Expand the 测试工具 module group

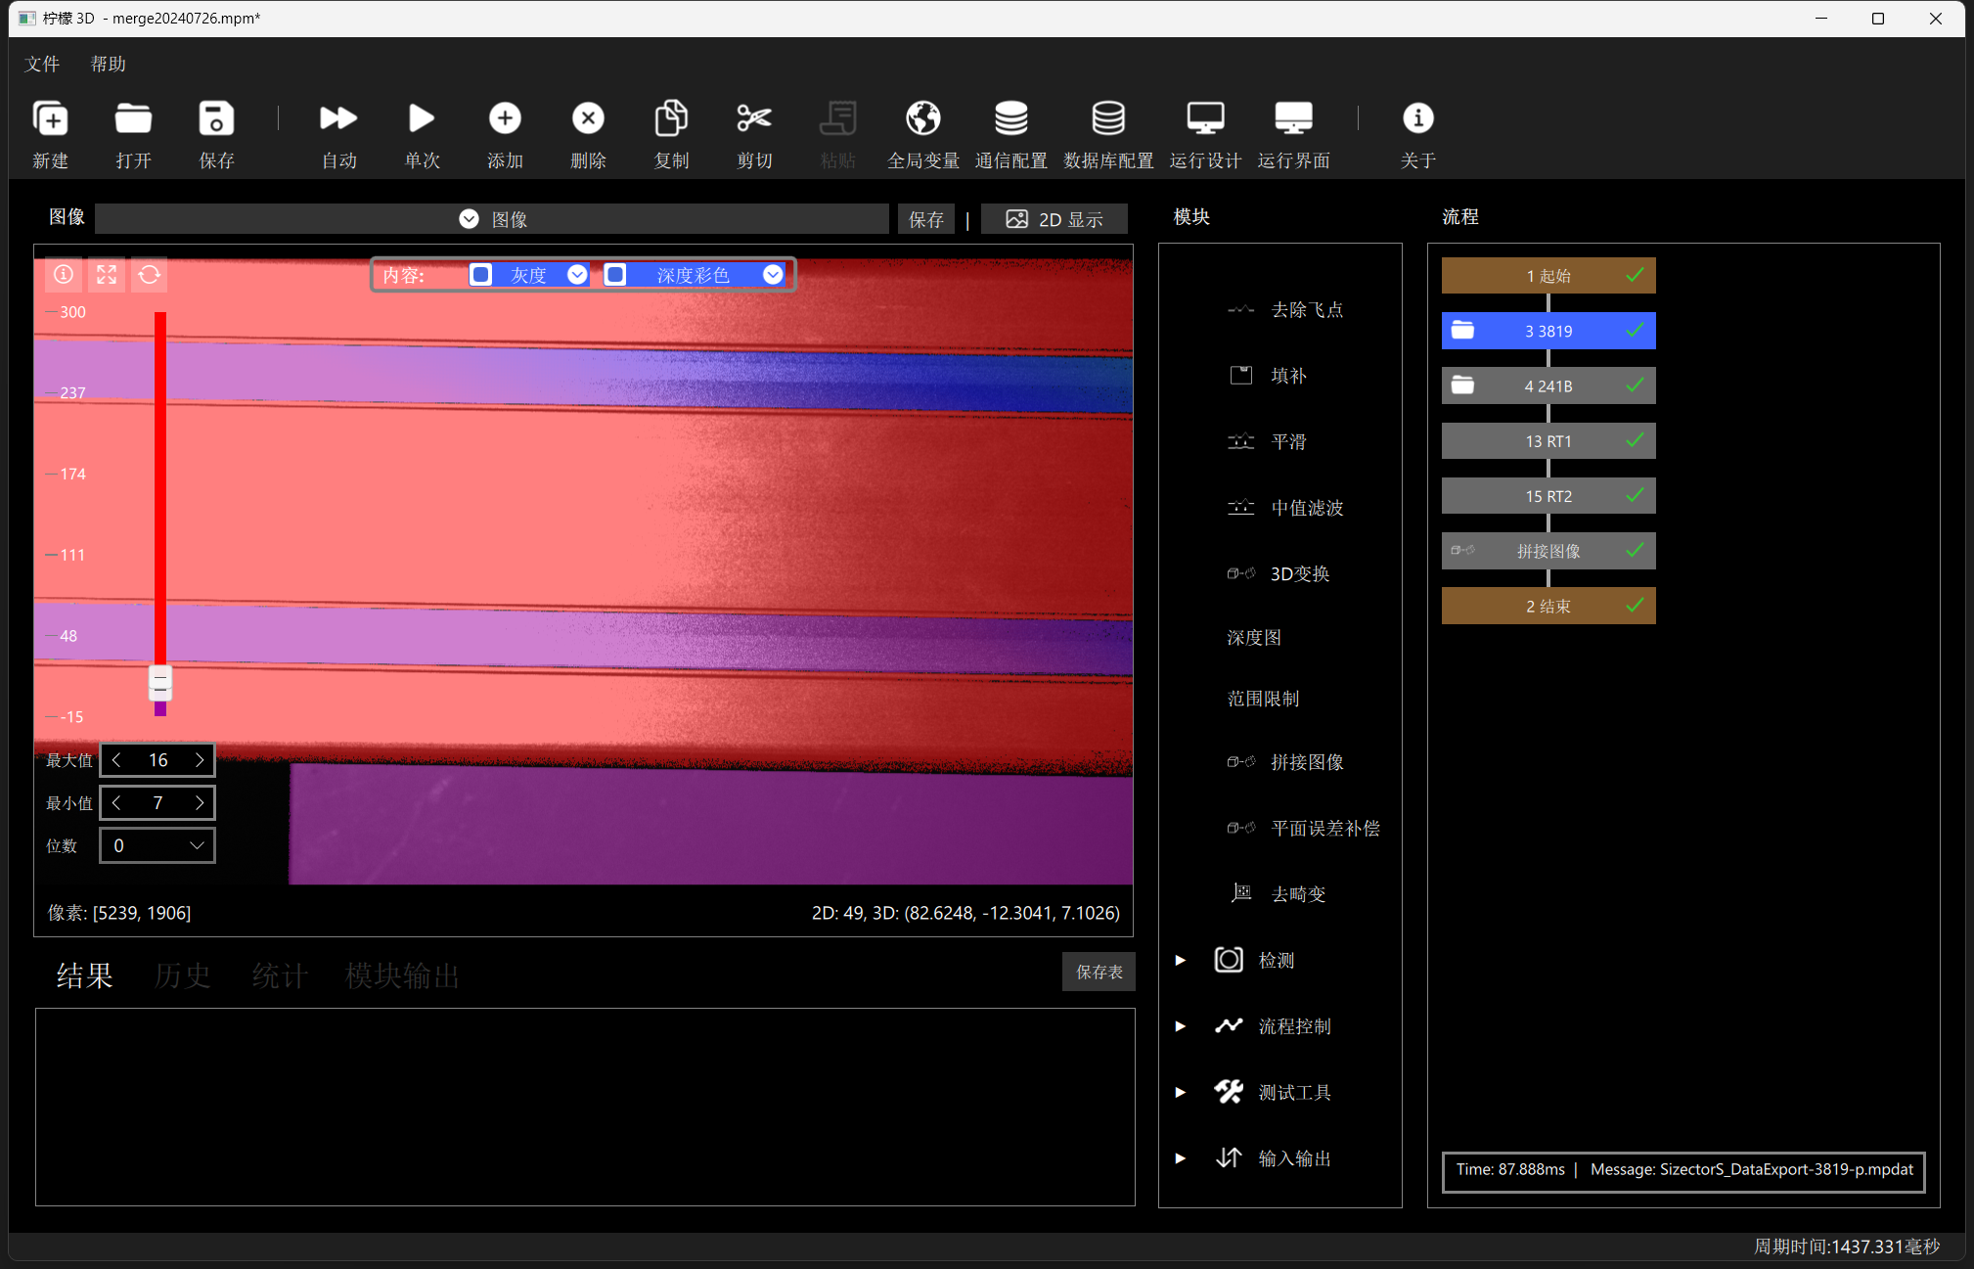pyautogui.click(x=1181, y=1093)
